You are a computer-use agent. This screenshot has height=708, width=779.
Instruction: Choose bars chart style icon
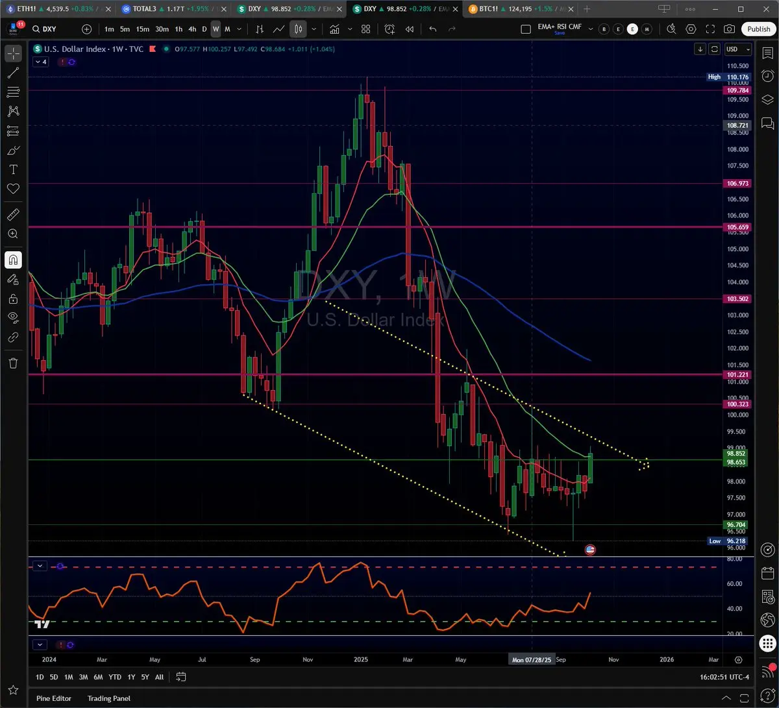tap(260, 29)
